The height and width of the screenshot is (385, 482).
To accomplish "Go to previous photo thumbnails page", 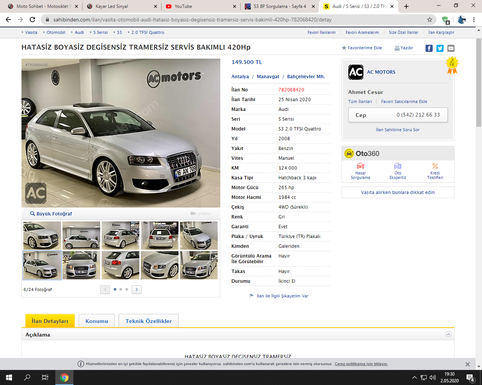I will [x=105, y=290].
